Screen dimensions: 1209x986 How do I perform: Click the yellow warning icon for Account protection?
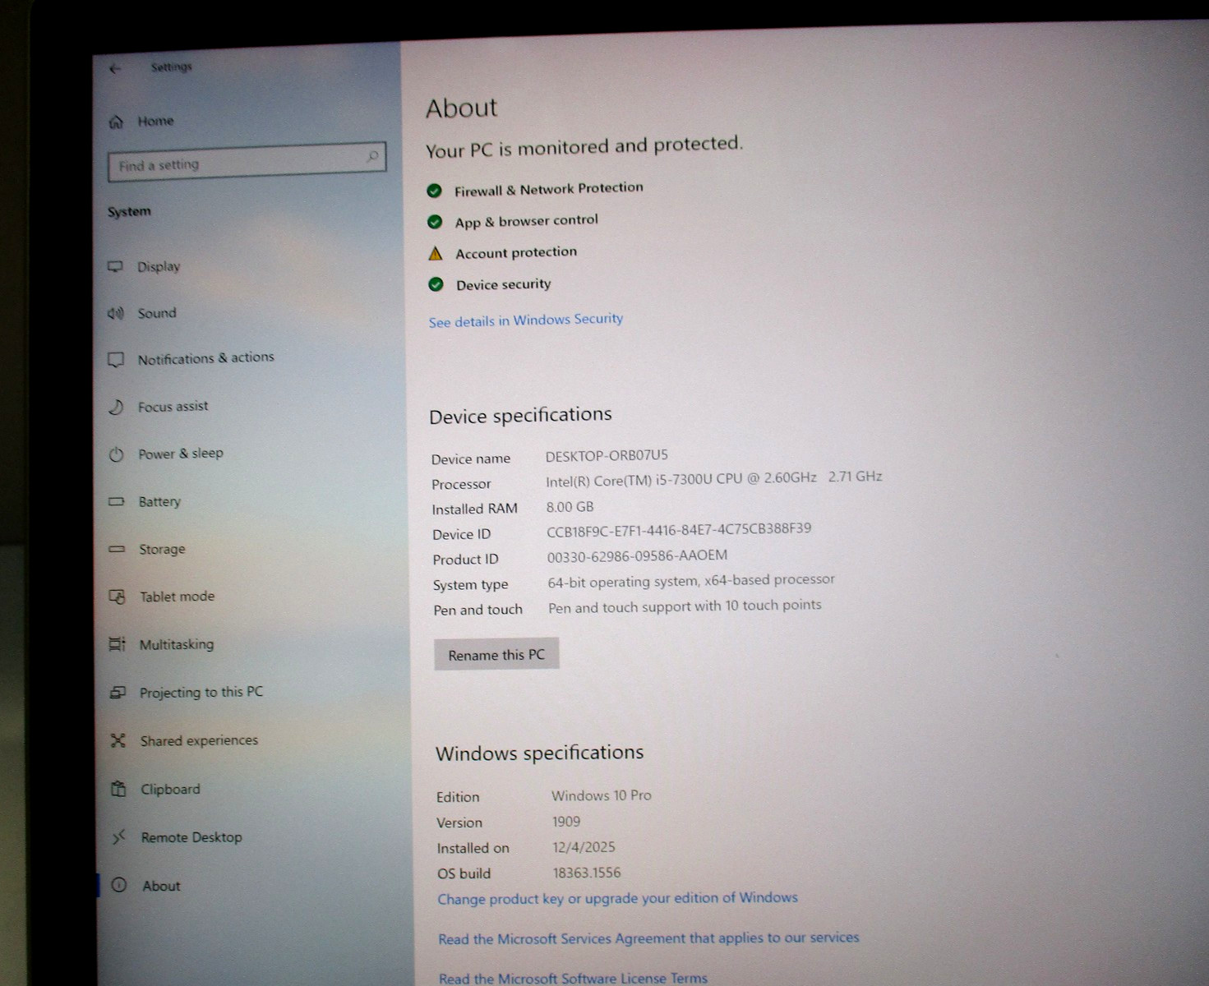(436, 254)
